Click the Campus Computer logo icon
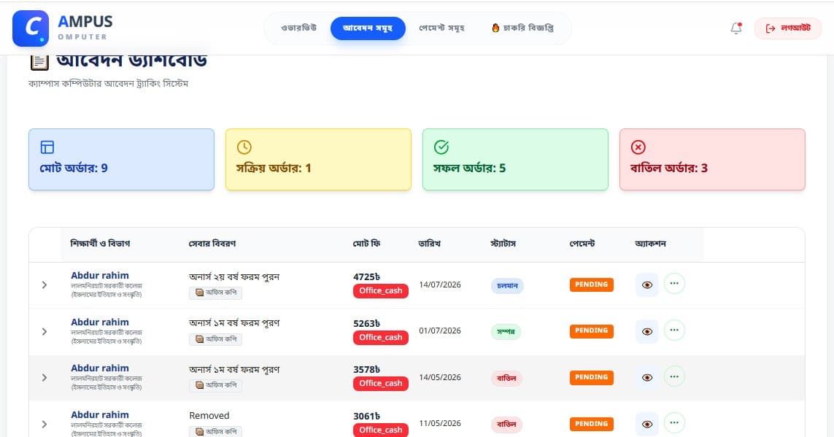The height and width of the screenshot is (437, 834). (31, 28)
